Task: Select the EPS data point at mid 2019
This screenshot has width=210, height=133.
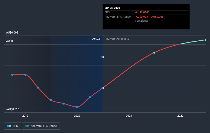Action: 51,100
